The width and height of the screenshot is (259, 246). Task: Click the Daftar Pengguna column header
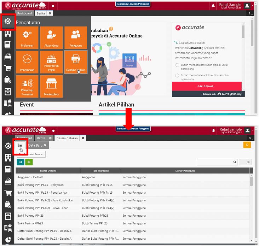pos(185,171)
